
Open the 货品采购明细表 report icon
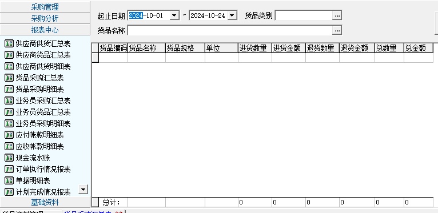(9, 89)
